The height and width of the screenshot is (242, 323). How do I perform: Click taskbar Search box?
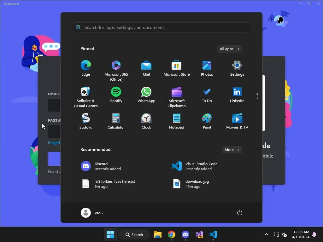134,234
